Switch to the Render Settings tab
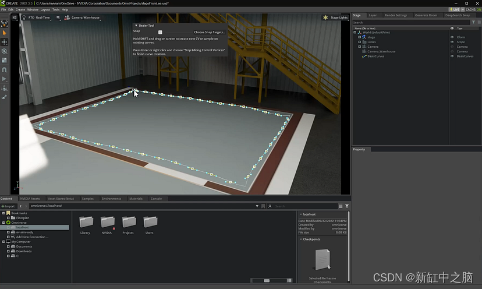 396,15
